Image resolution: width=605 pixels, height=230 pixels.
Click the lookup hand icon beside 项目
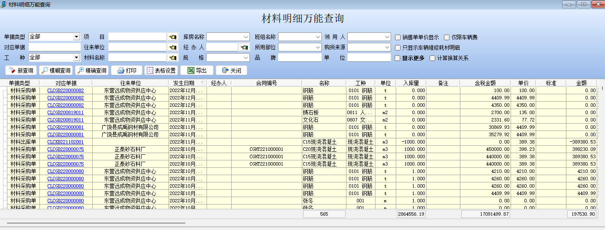pos(173,37)
